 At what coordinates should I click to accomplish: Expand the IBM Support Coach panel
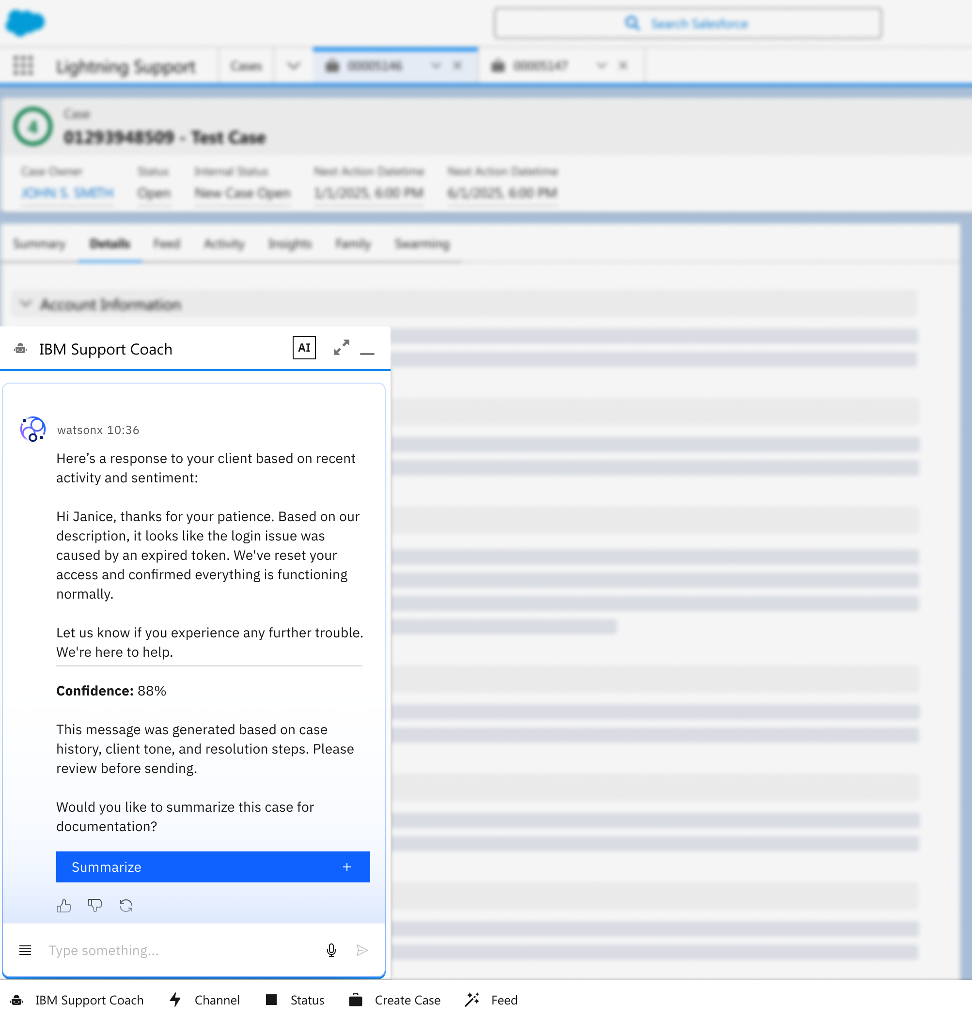[x=341, y=347]
